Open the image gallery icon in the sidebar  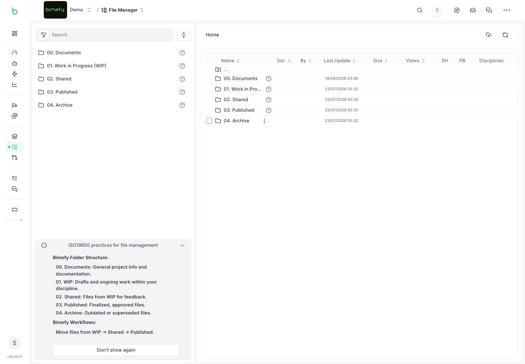(15, 116)
